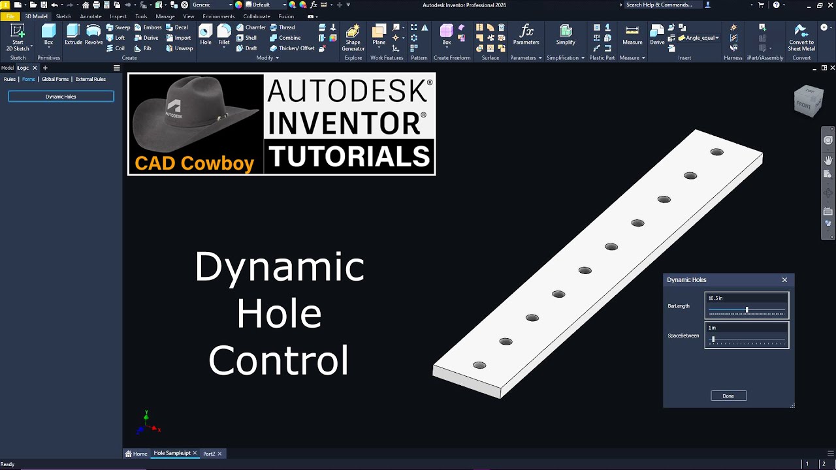Start a new 2D Sketch
The width and height of the screenshot is (836, 470).
pyautogui.click(x=18, y=38)
